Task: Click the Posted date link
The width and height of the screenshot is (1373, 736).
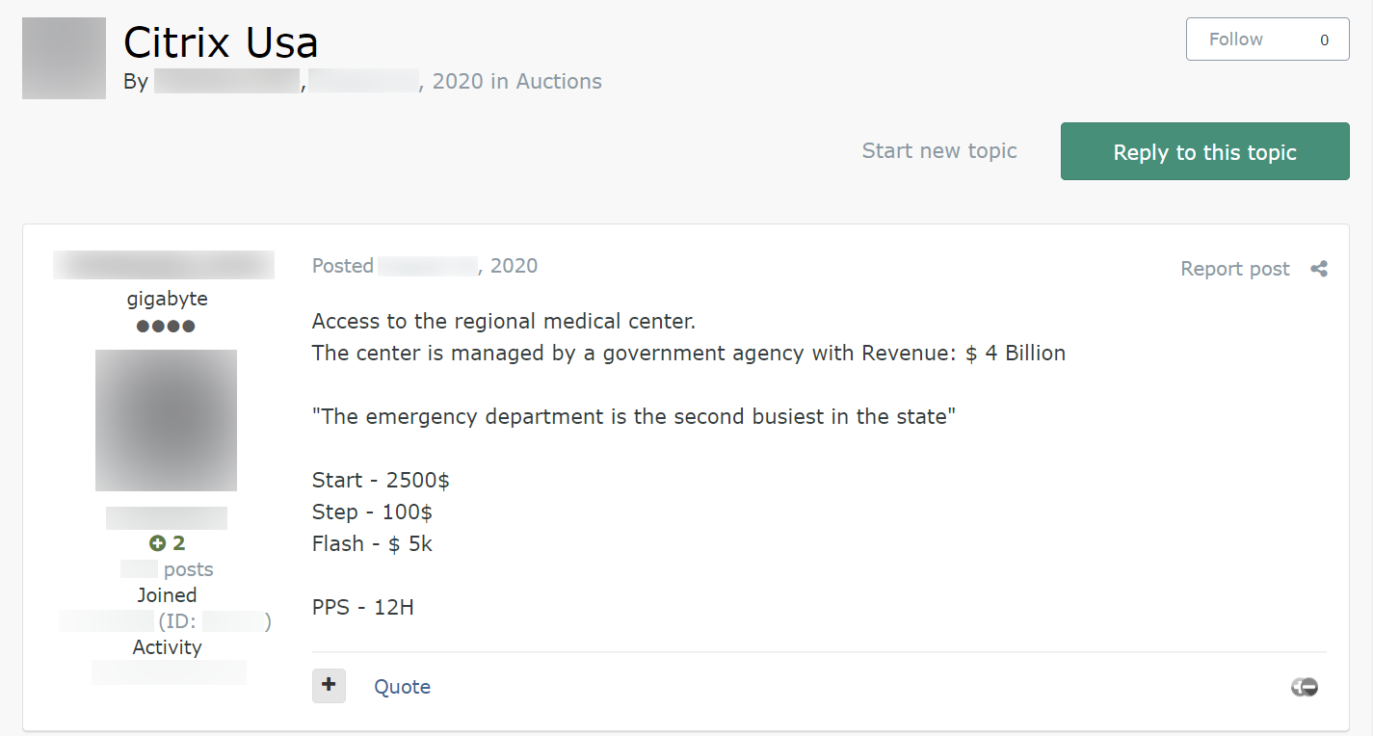Action: (x=425, y=266)
